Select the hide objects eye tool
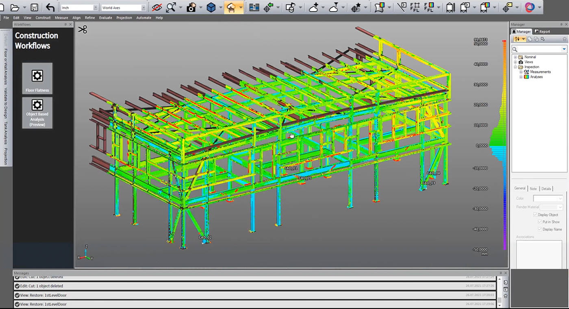This screenshot has width=569, height=309. (x=157, y=7)
